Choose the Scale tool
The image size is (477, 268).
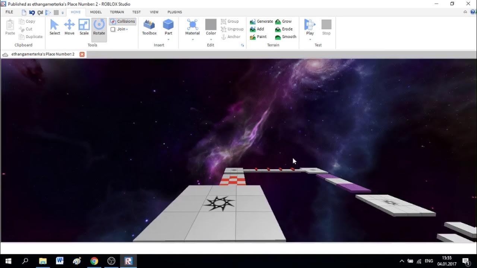click(84, 27)
